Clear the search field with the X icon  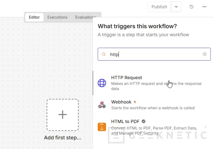point(205,54)
